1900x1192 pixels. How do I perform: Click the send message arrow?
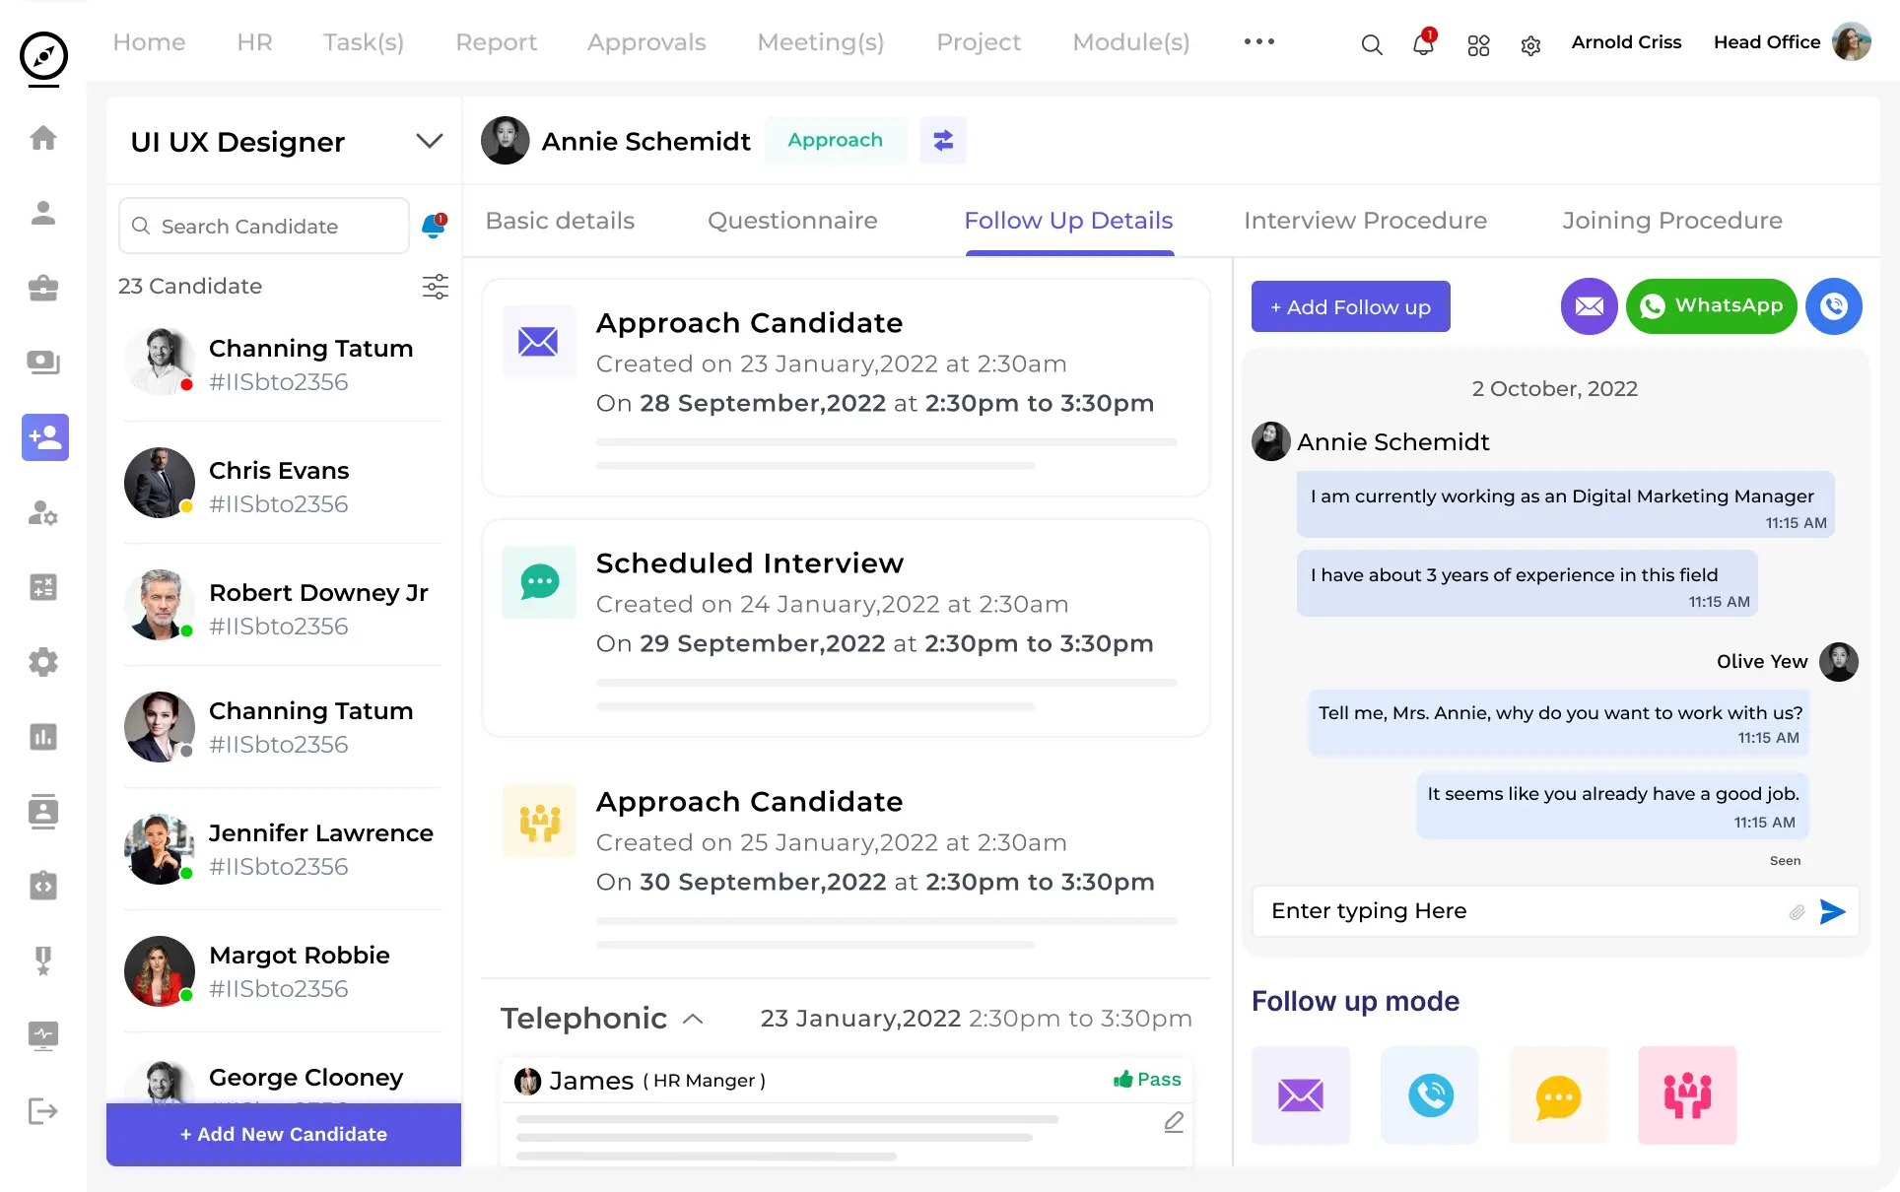(x=1832, y=911)
